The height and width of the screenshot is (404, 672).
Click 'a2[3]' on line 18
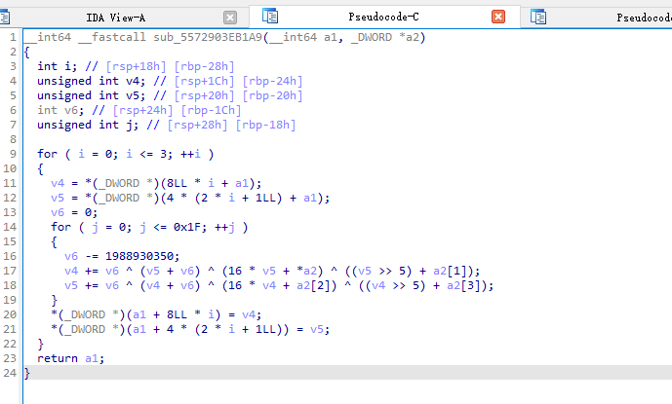(463, 285)
